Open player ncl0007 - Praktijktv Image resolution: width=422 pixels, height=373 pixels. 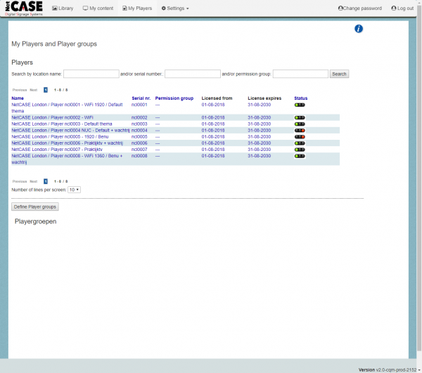pyautogui.click(x=57, y=150)
